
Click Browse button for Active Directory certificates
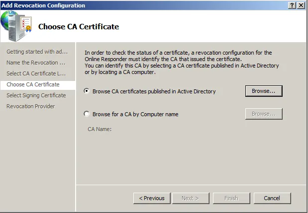tap(263, 91)
